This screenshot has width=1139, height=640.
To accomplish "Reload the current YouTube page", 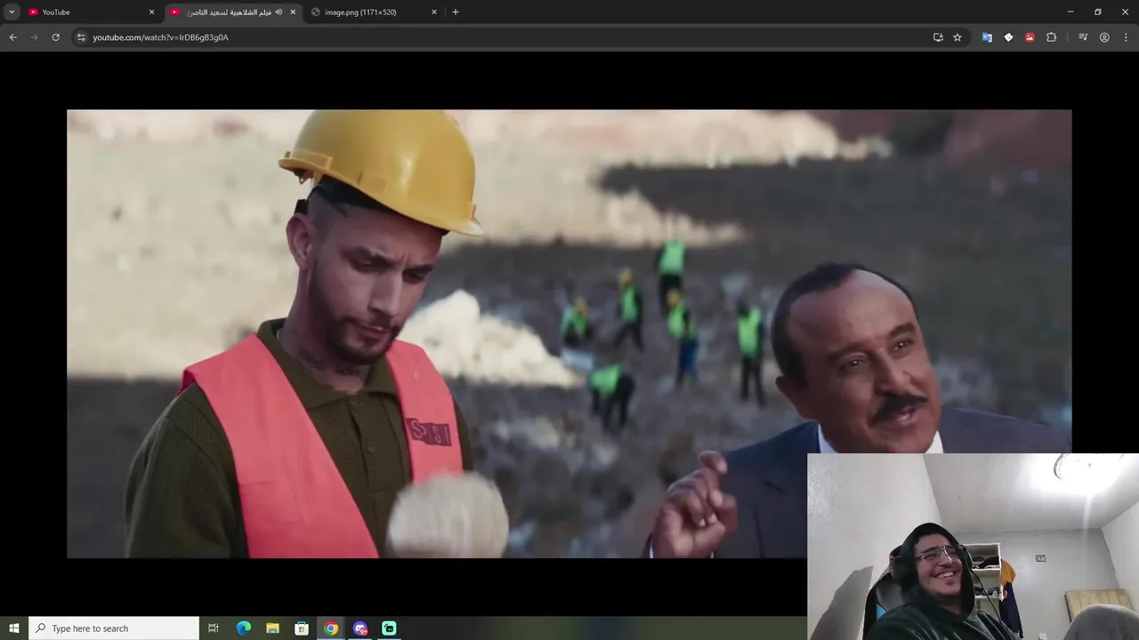I will click(55, 37).
